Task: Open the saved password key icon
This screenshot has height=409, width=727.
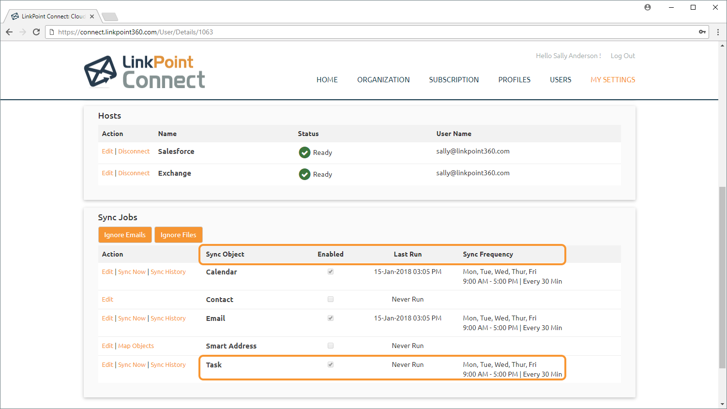Action: pos(702,32)
